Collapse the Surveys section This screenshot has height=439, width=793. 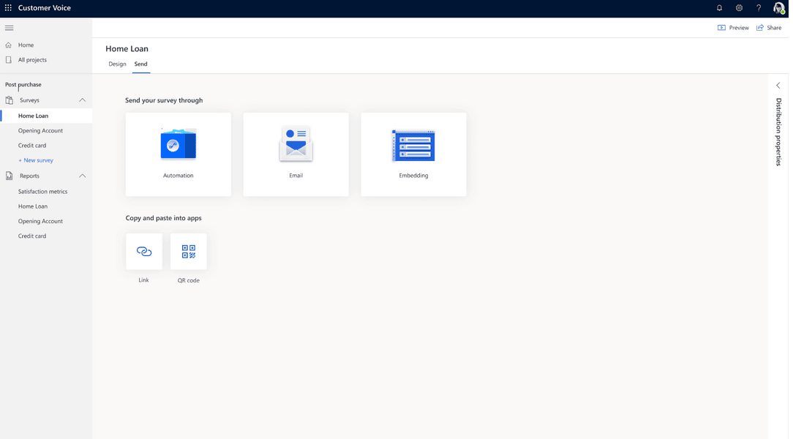pyautogui.click(x=83, y=100)
